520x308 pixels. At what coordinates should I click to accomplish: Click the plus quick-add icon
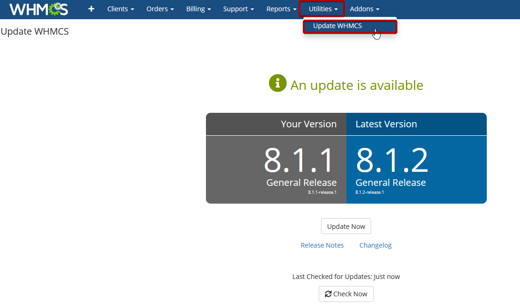(91, 9)
